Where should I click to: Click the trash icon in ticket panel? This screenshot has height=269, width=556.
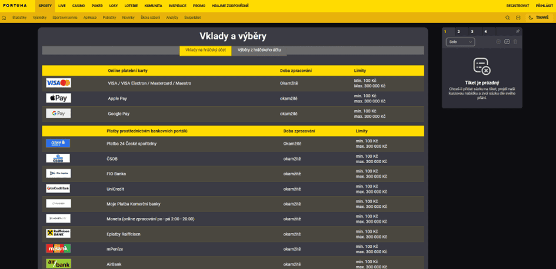click(515, 42)
